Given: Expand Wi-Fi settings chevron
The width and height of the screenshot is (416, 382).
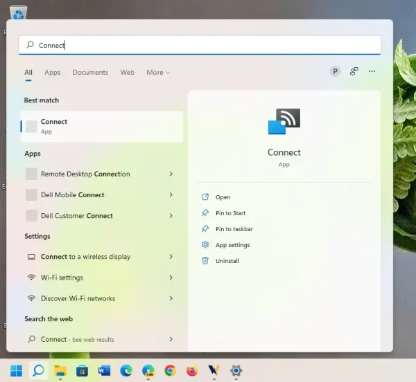Looking at the screenshot, I should pos(171,278).
